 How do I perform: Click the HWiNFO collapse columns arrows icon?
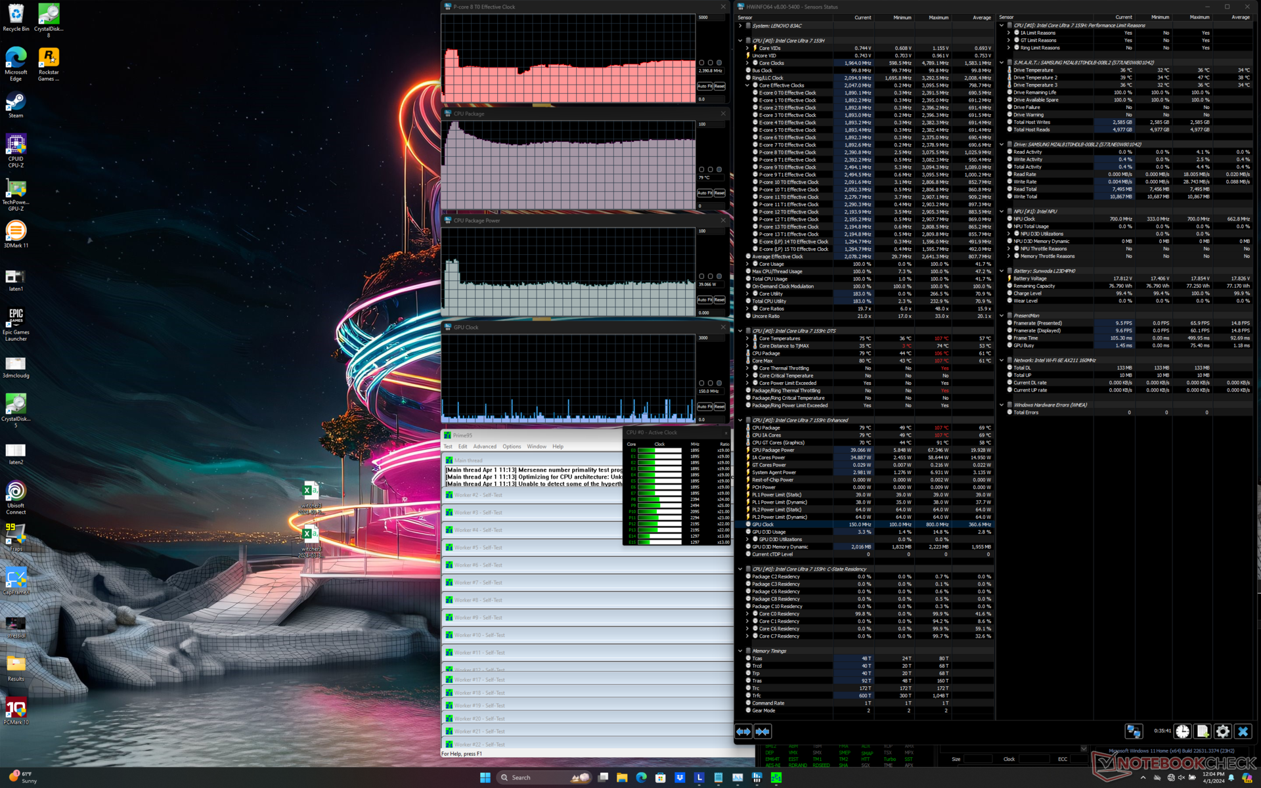point(763,732)
